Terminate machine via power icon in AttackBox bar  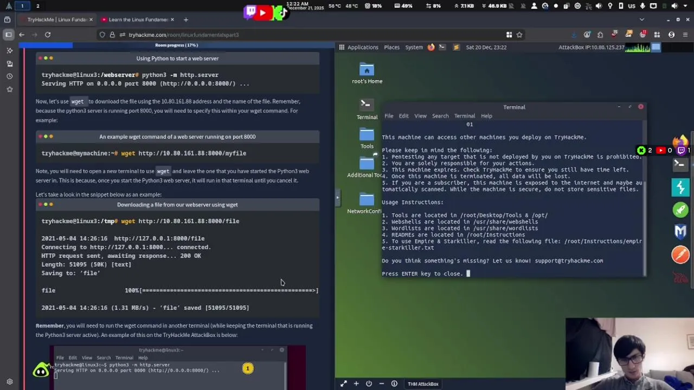pyautogui.click(x=369, y=384)
